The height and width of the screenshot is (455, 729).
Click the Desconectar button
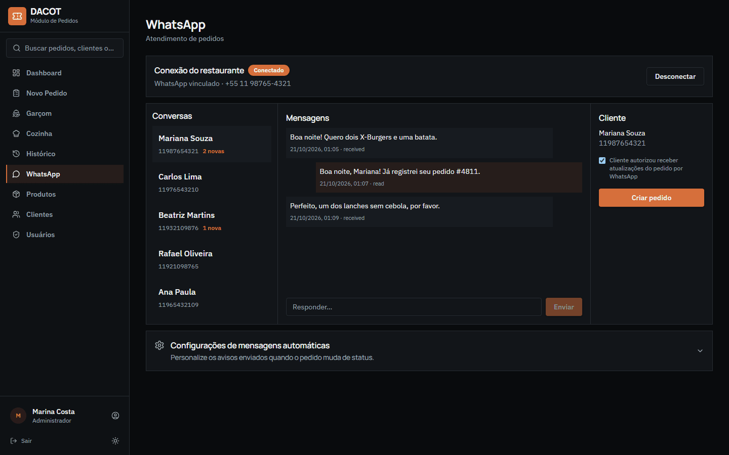675,76
